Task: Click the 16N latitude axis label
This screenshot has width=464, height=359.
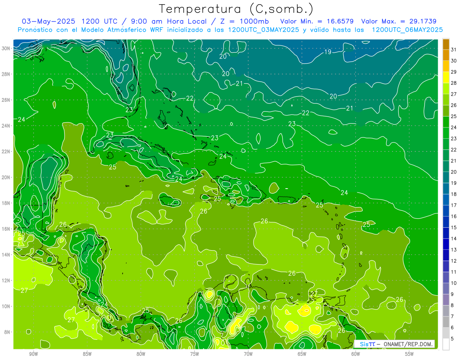Action: pos(6,229)
